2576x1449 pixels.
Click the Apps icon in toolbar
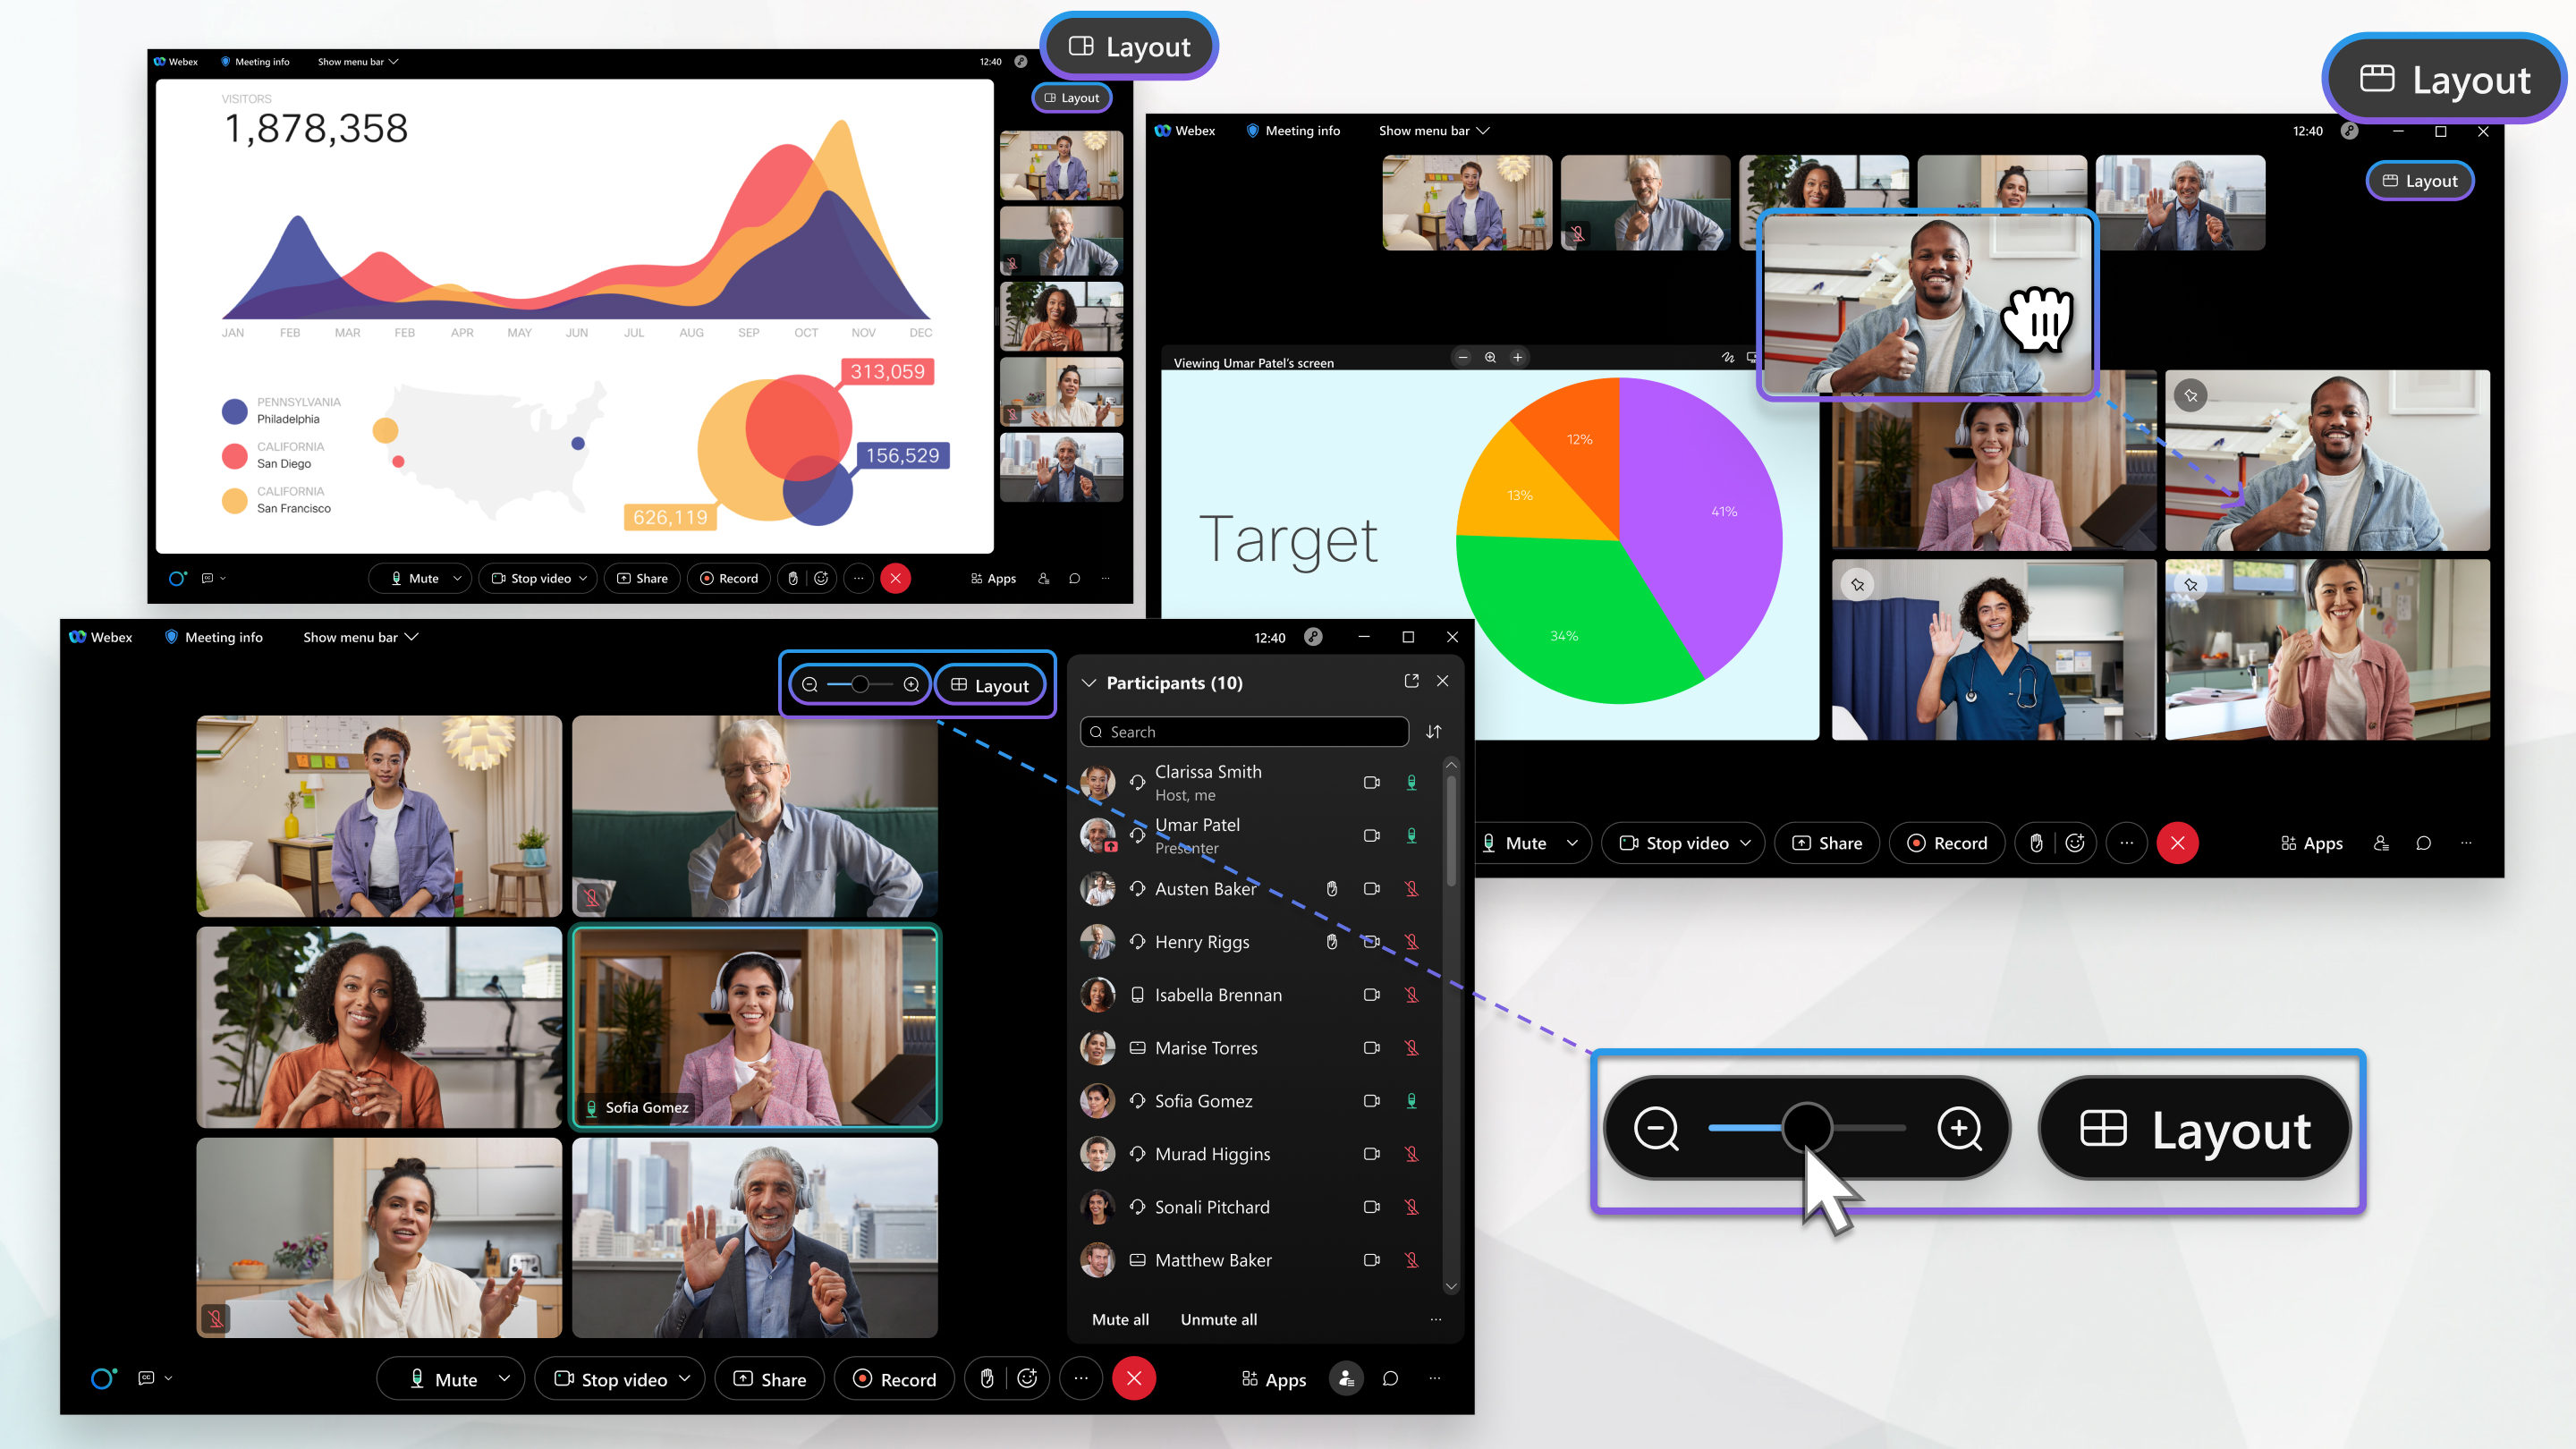pyautogui.click(x=1272, y=1378)
